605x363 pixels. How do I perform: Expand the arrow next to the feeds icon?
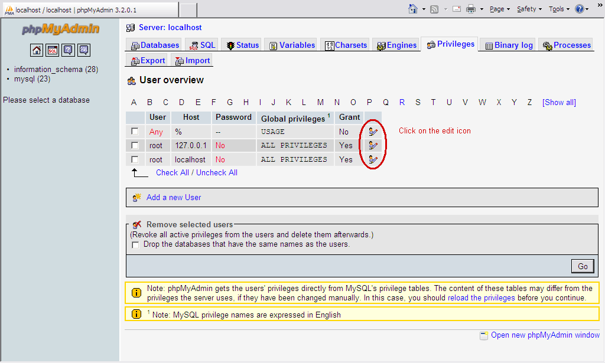(x=445, y=9)
